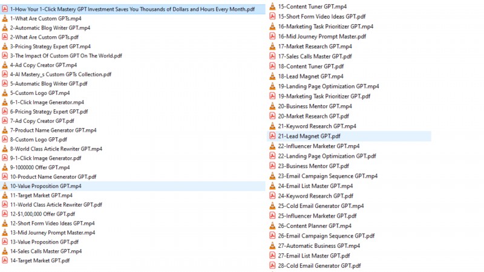Screen dimensions: 484x272
Task: Click VLC icon of 17-Market Research GPT.mp4
Action: [272, 47]
